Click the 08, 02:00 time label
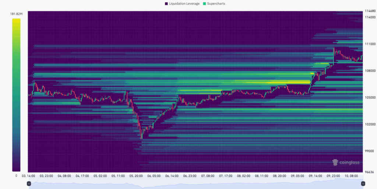This screenshot has width=377, height=189. 244,176
